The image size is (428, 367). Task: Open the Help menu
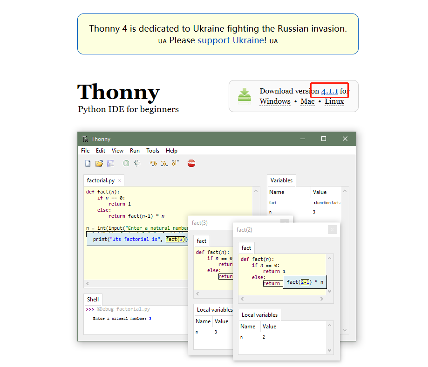pyautogui.click(x=171, y=151)
